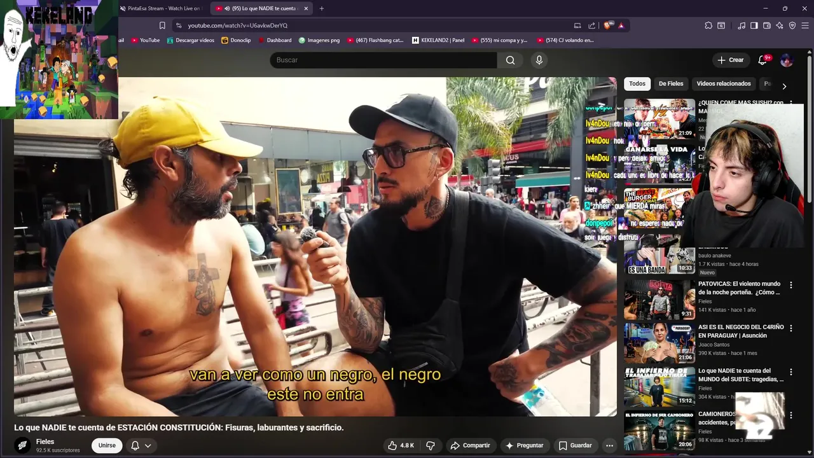814x458 pixels.
Task: Open Paraguay video thumbnail 21:06
Action: (x=659, y=343)
